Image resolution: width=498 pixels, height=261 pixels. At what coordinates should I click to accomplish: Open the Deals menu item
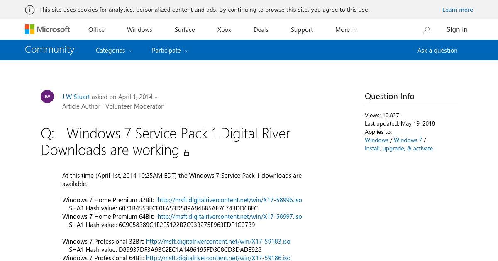pyautogui.click(x=261, y=29)
